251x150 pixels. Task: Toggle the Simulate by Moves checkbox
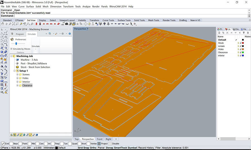point(11,49)
